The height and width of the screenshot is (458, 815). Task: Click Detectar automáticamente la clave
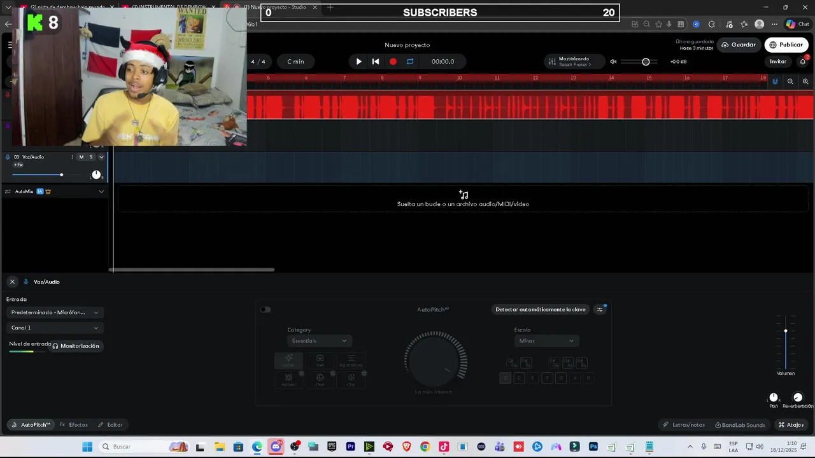click(541, 310)
